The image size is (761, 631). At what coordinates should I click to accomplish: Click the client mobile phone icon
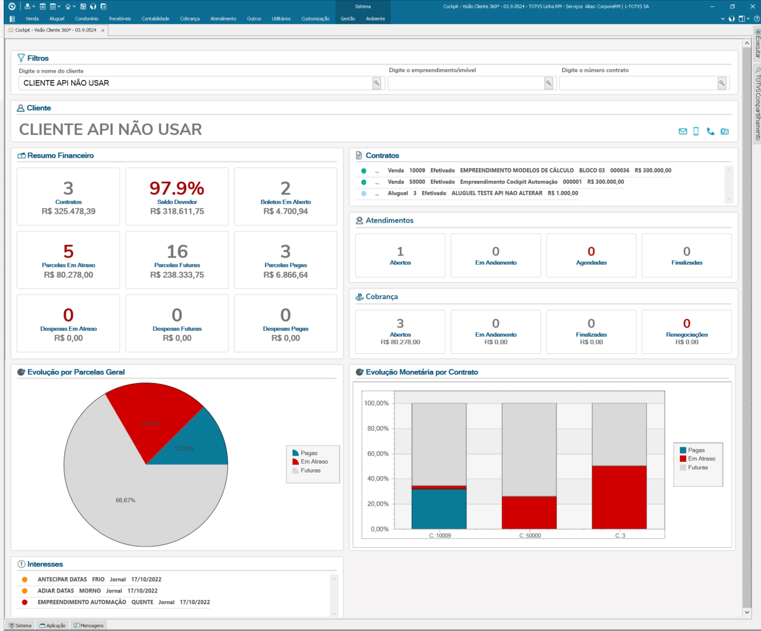click(x=696, y=131)
